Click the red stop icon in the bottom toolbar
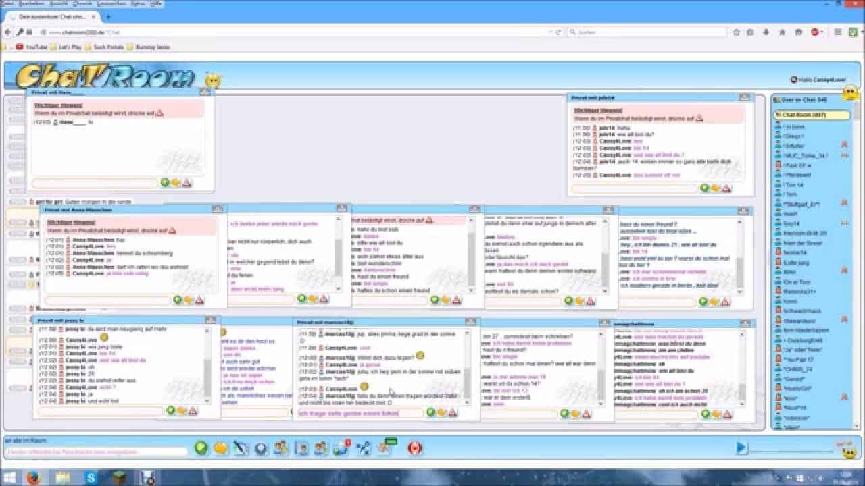Viewport: 865px width, 486px height. point(414,448)
